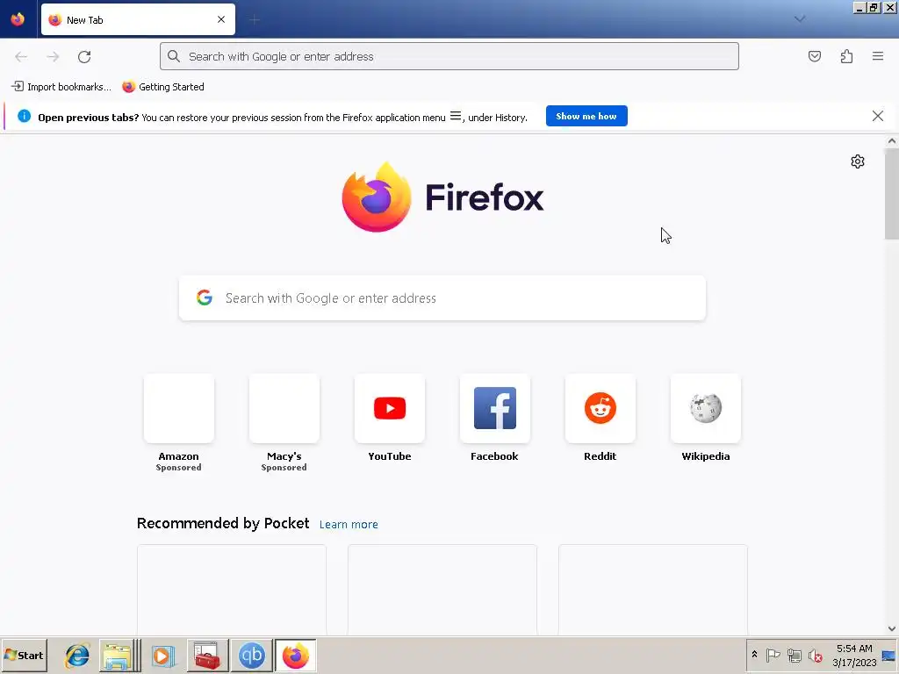Click the muted volume tray icon

click(815, 655)
